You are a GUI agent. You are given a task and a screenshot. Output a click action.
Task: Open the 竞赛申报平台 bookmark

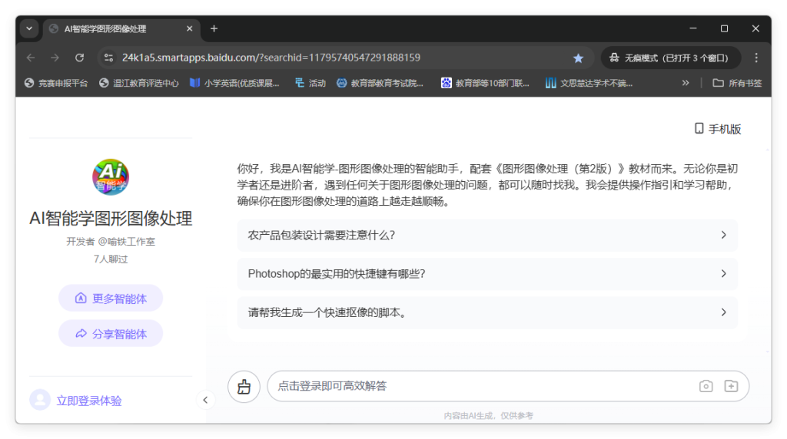click(x=56, y=83)
